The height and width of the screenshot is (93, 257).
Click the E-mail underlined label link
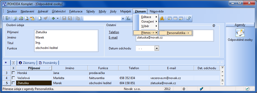[x=113, y=38]
